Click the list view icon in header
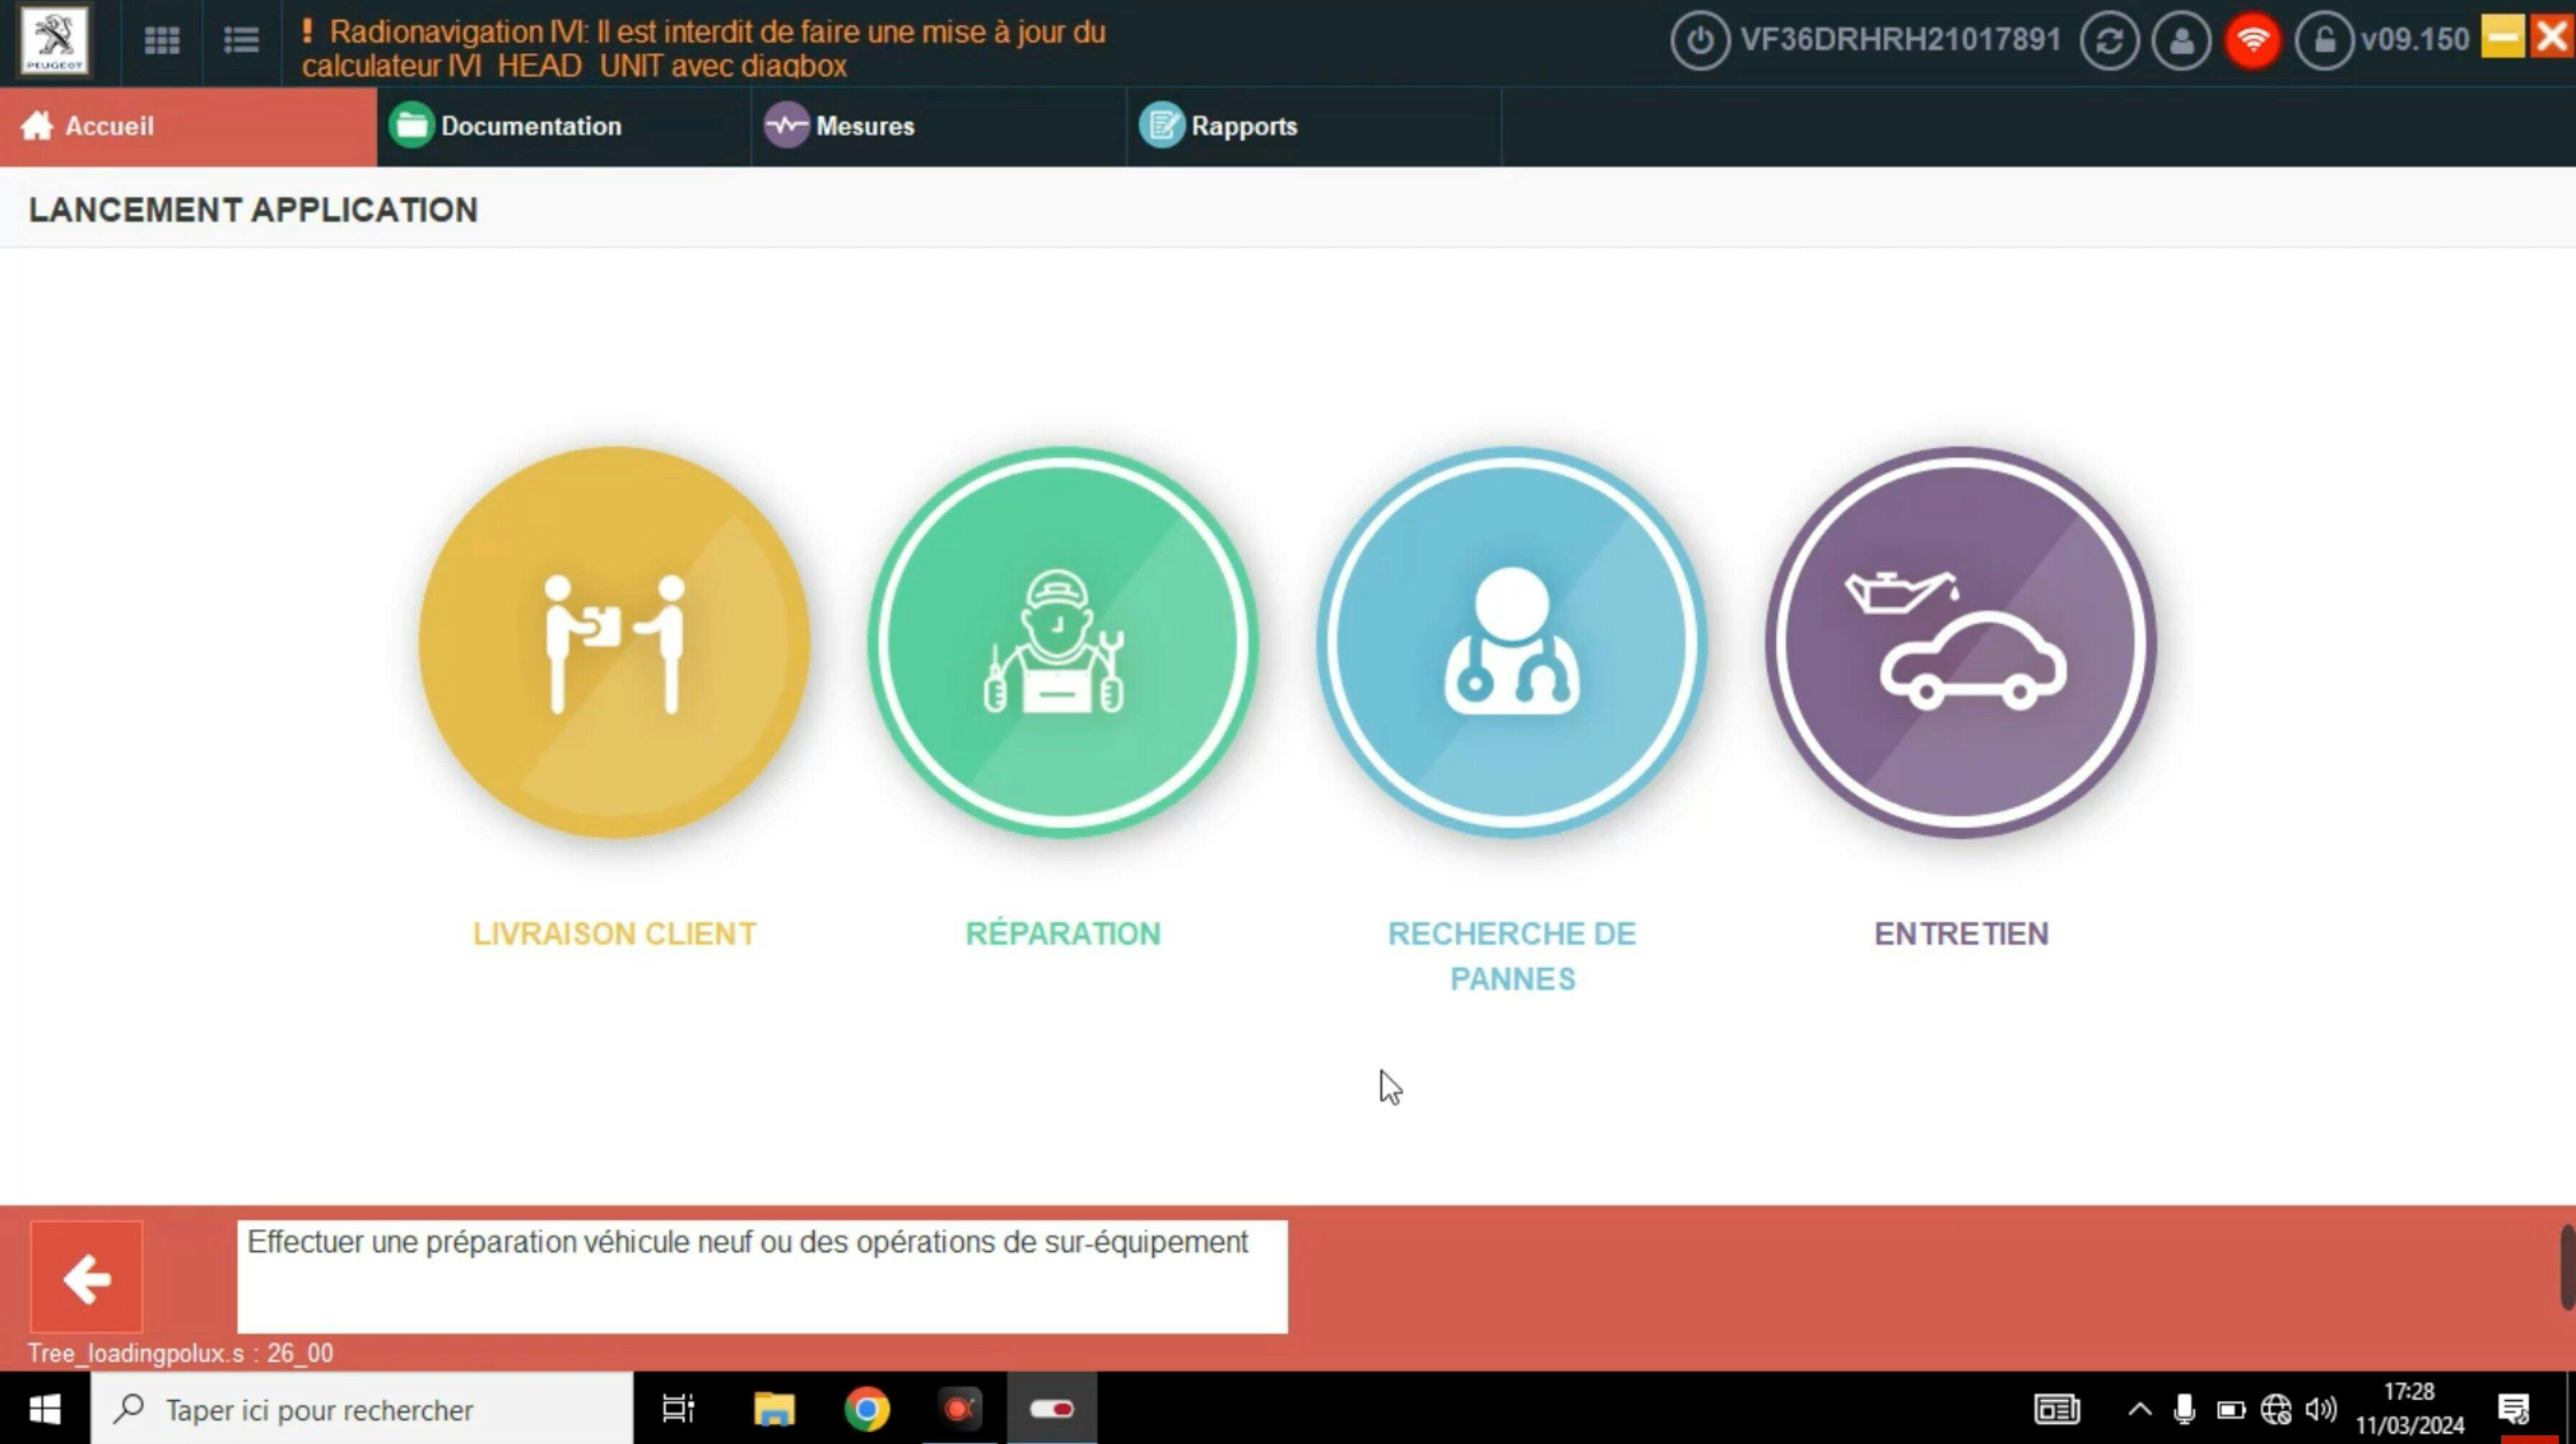 241,41
